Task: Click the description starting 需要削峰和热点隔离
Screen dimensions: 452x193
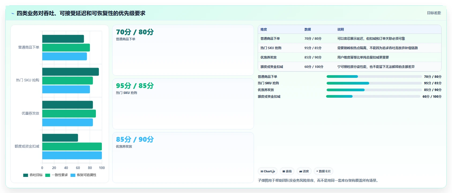Action: click(378, 48)
